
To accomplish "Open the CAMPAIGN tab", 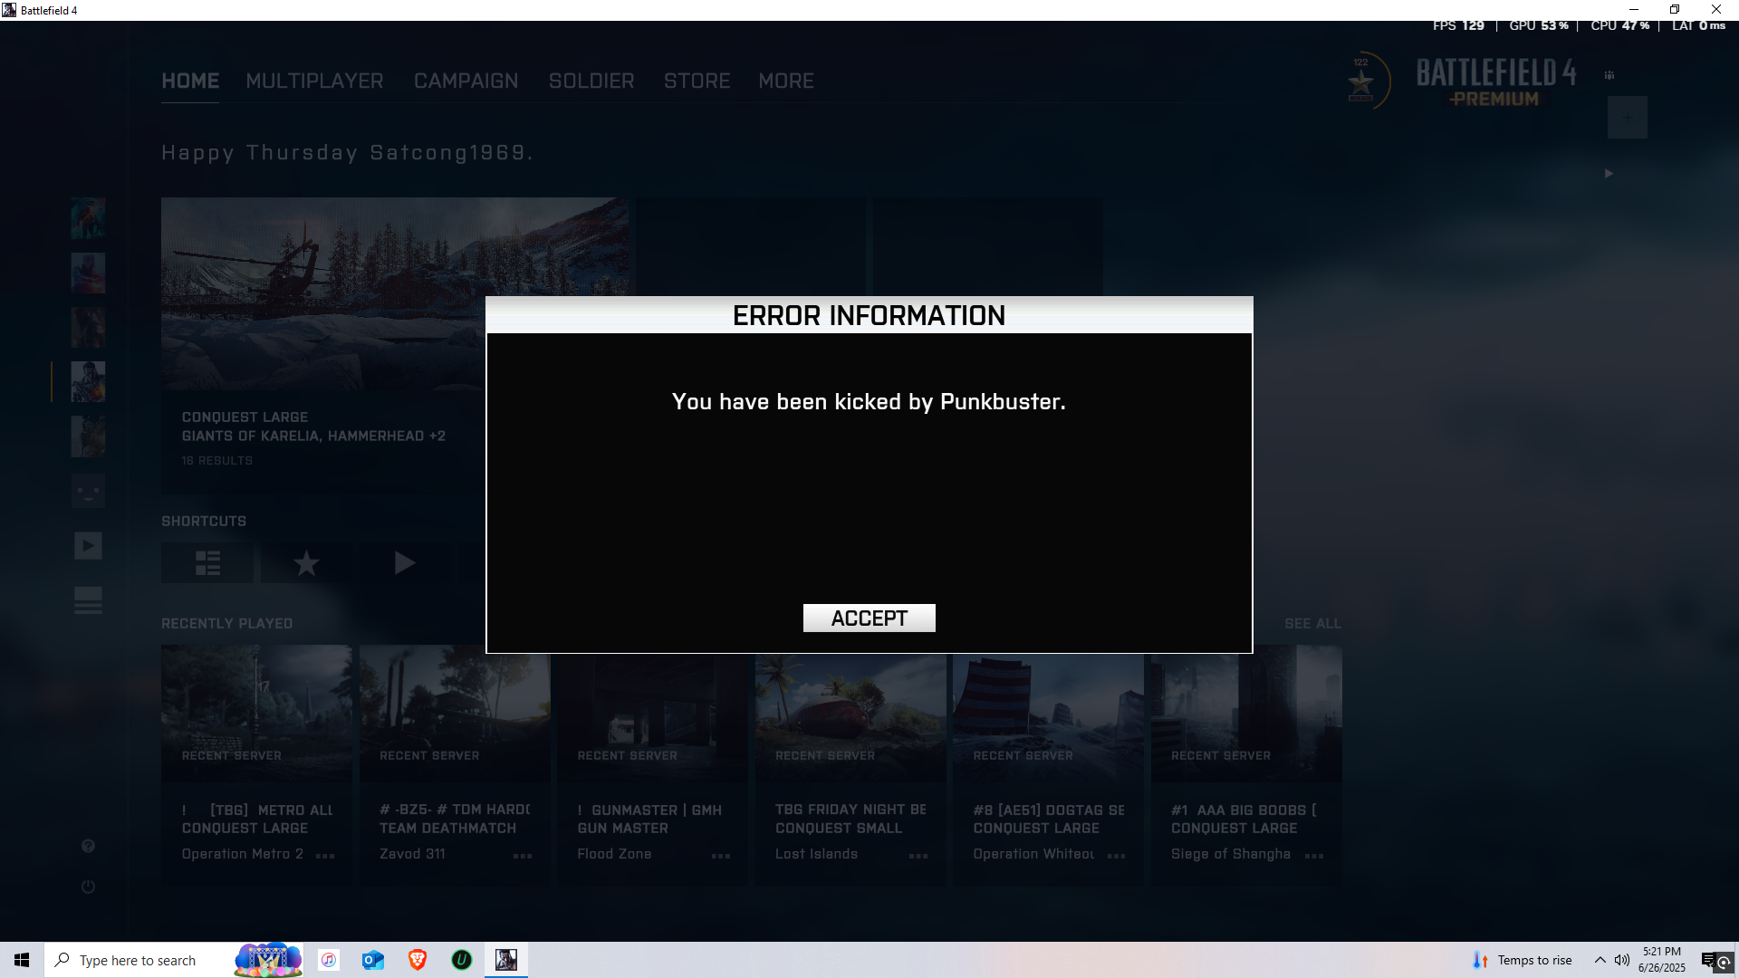I will (x=466, y=81).
